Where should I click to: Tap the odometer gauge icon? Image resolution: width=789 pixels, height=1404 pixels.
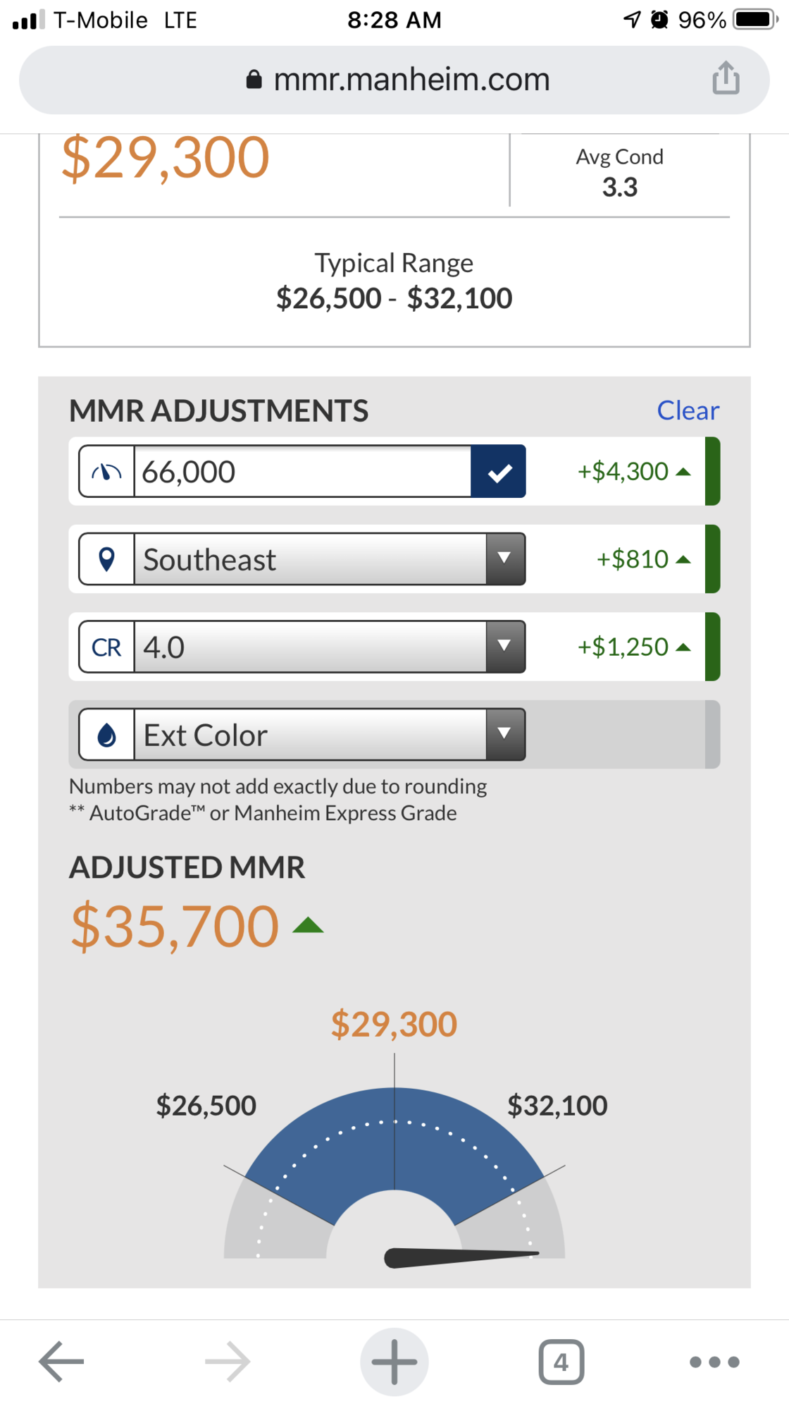coord(106,472)
